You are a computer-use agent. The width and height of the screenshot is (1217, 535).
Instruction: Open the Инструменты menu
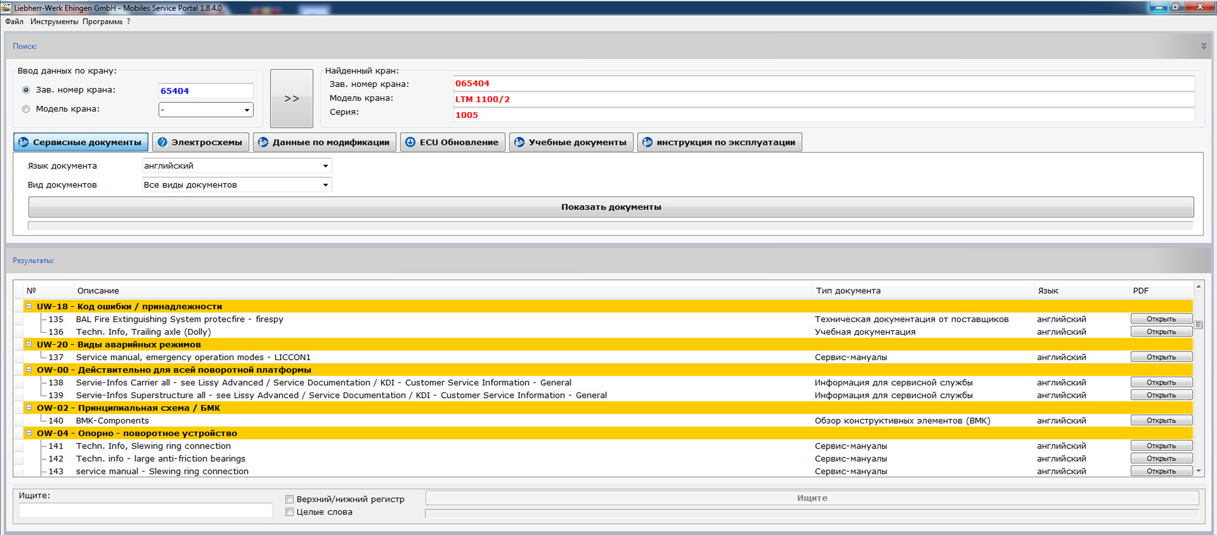click(x=54, y=21)
